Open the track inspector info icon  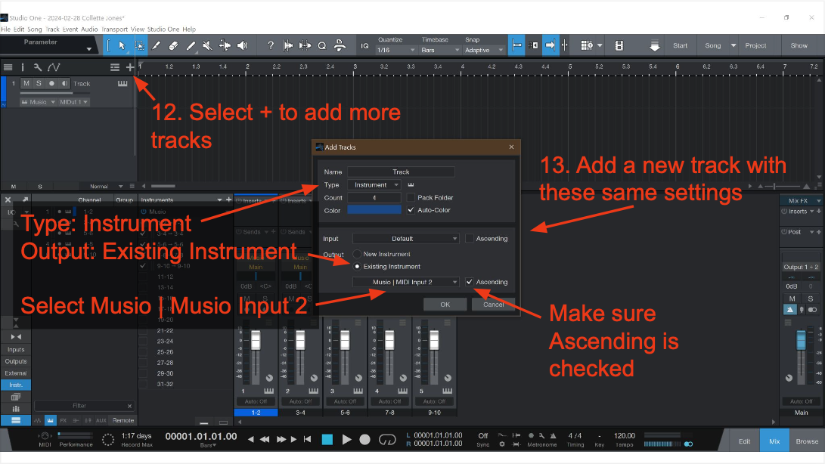pyautogui.click(x=23, y=67)
